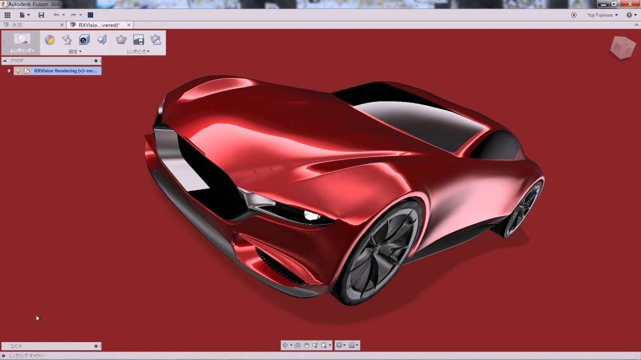Image resolution: width=641 pixels, height=360 pixels.
Task: Open the Help question mark menu
Action: [632, 15]
